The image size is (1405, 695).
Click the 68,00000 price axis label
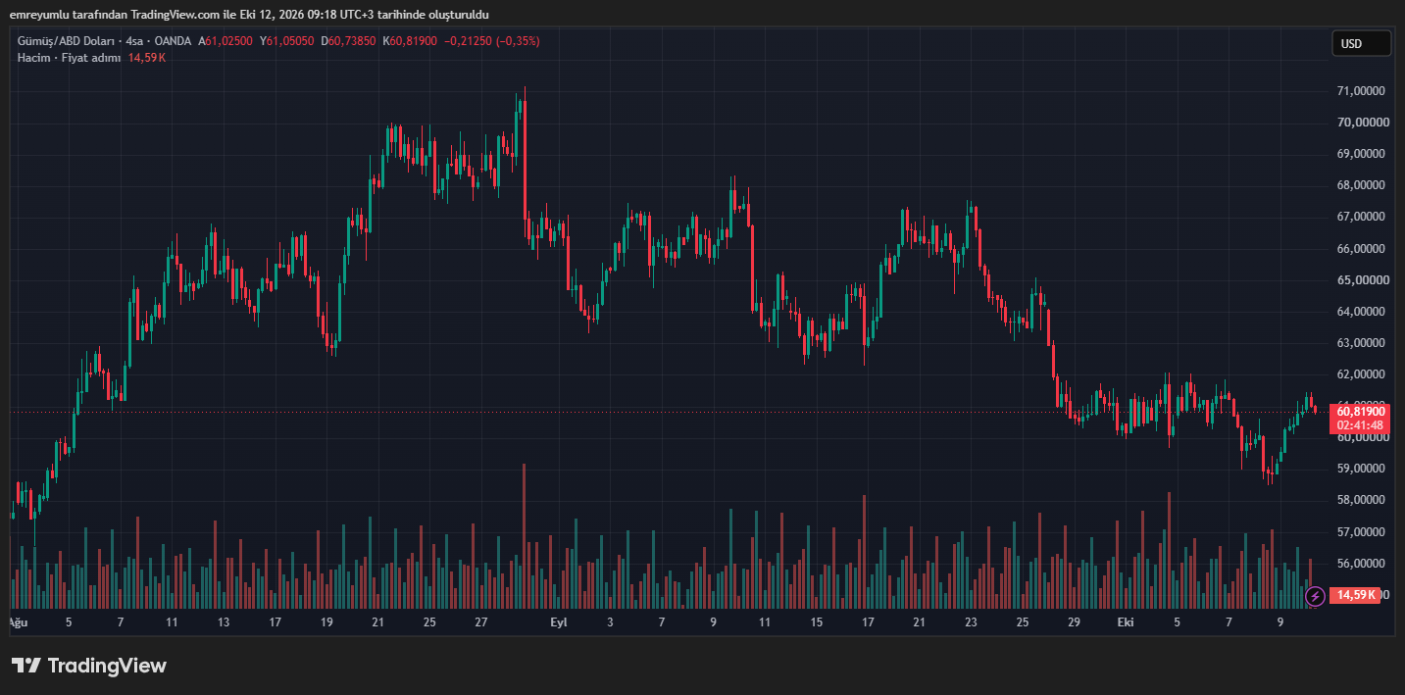click(x=1360, y=185)
